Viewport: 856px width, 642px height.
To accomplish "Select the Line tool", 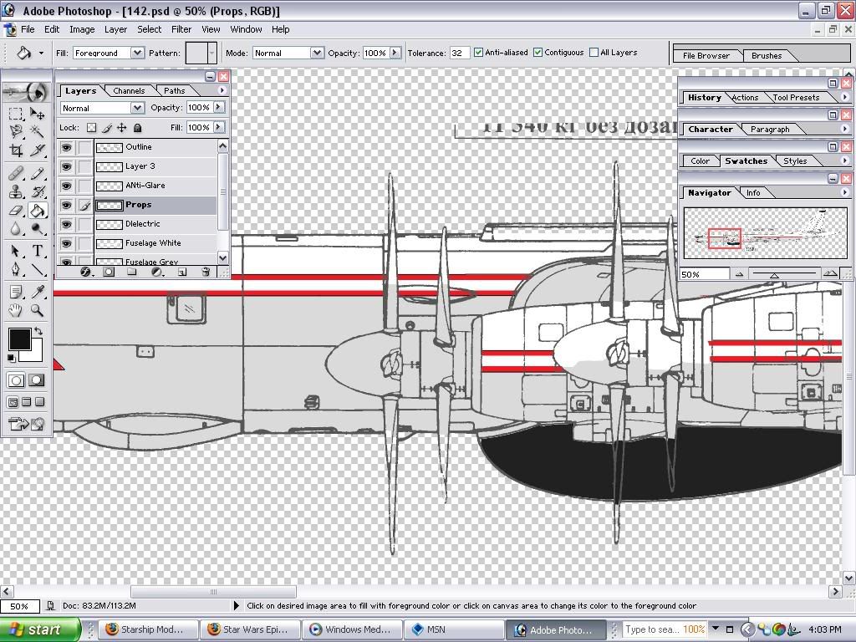I will coord(37,269).
